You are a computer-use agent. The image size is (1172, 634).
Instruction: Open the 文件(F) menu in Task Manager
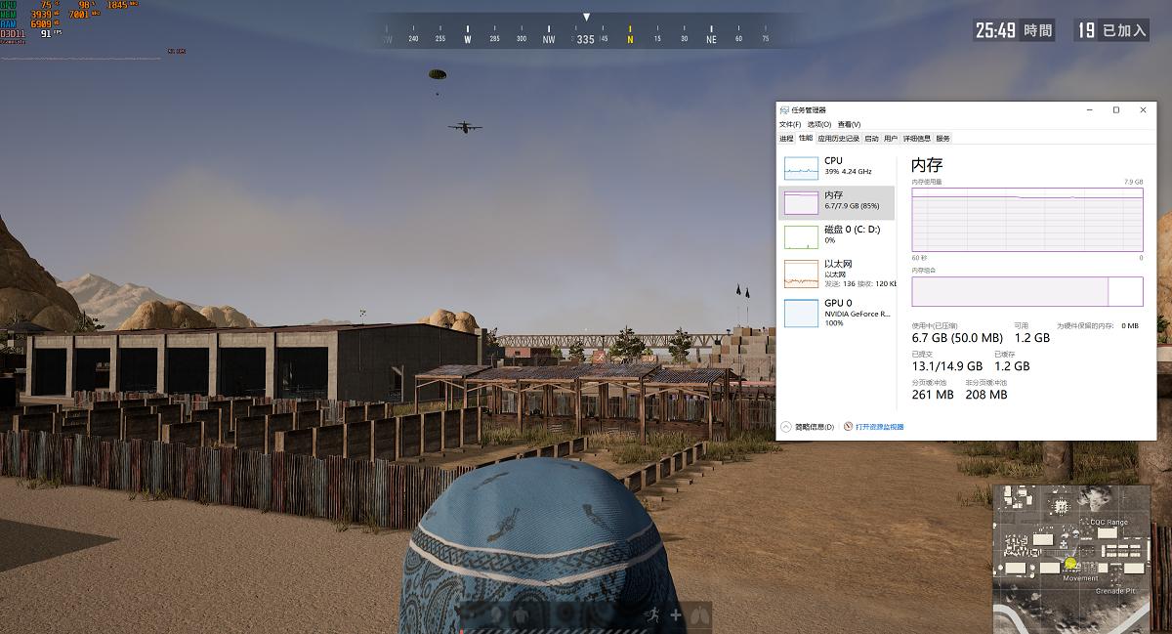tap(789, 124)
